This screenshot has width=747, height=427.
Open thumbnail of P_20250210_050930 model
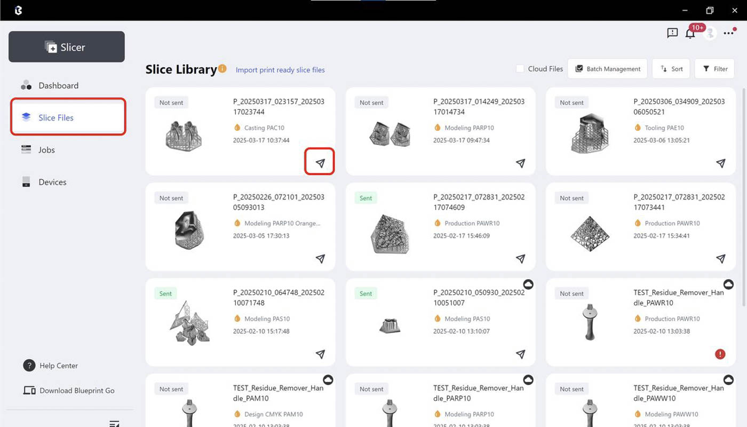[x=390, y=325]
